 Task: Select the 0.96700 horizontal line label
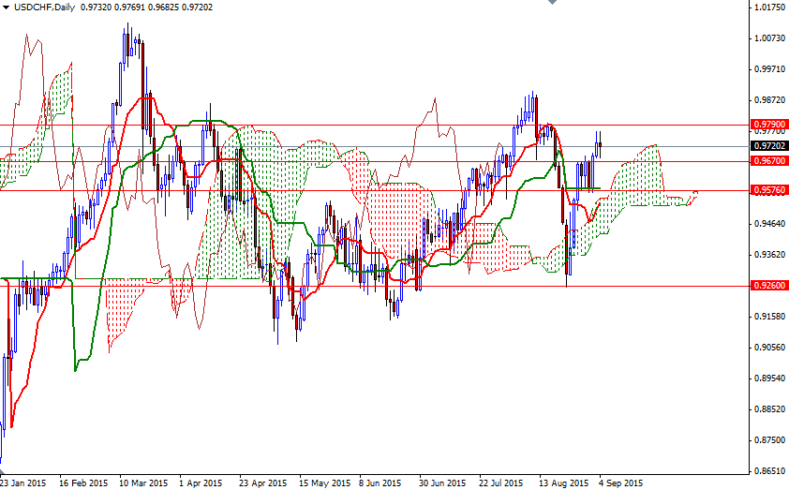(769, 161)
